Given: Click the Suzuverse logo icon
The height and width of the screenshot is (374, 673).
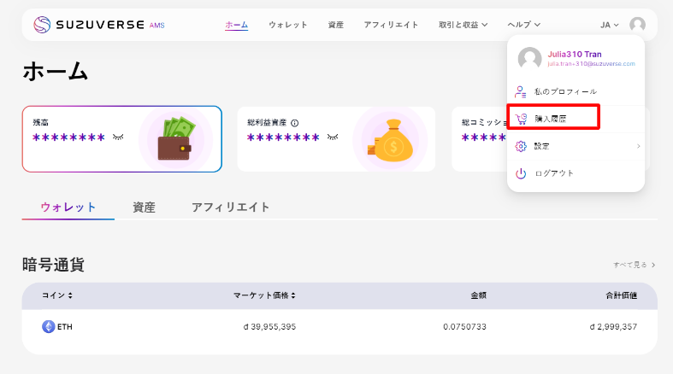Looking at the screenshot, I should pos(42,25).
